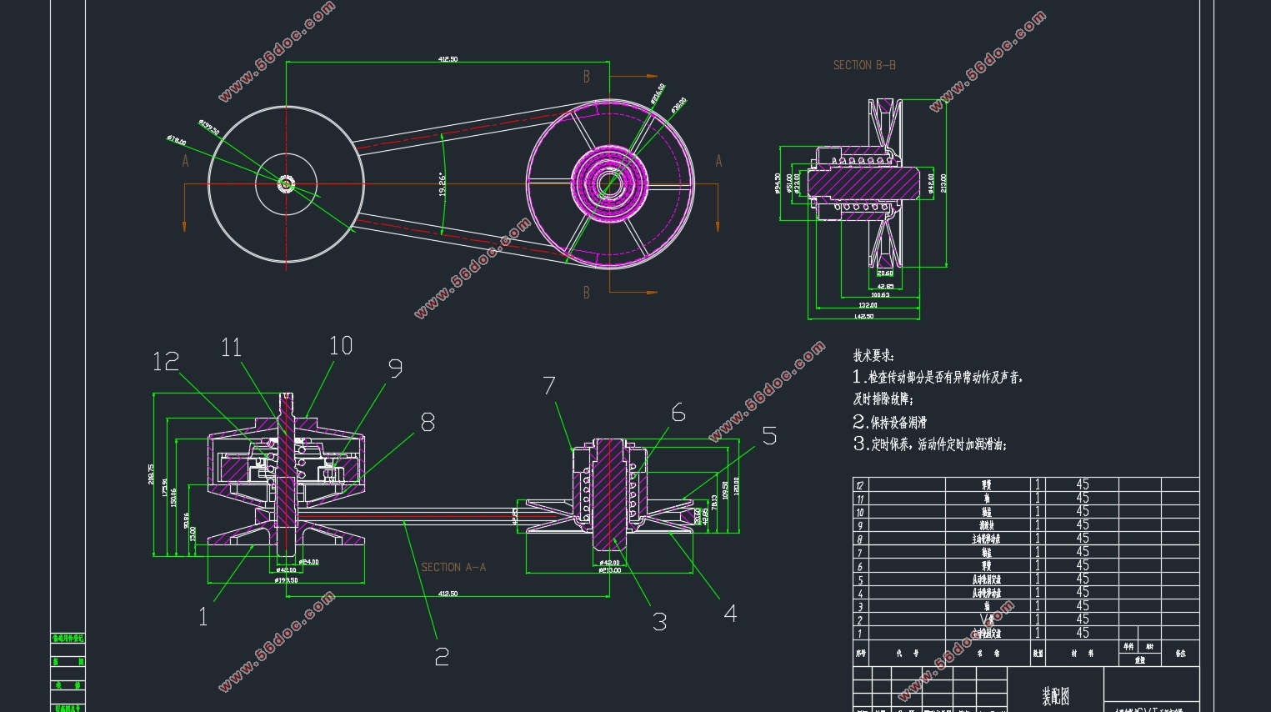This screenshot has height=712, width=1271.
Task: Select part callout number 8
Action: [428, 423]
